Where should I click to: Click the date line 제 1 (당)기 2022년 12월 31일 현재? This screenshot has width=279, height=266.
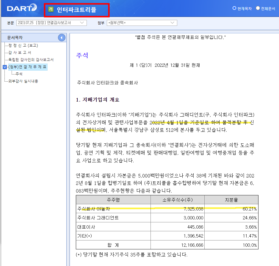coord(165,65)
